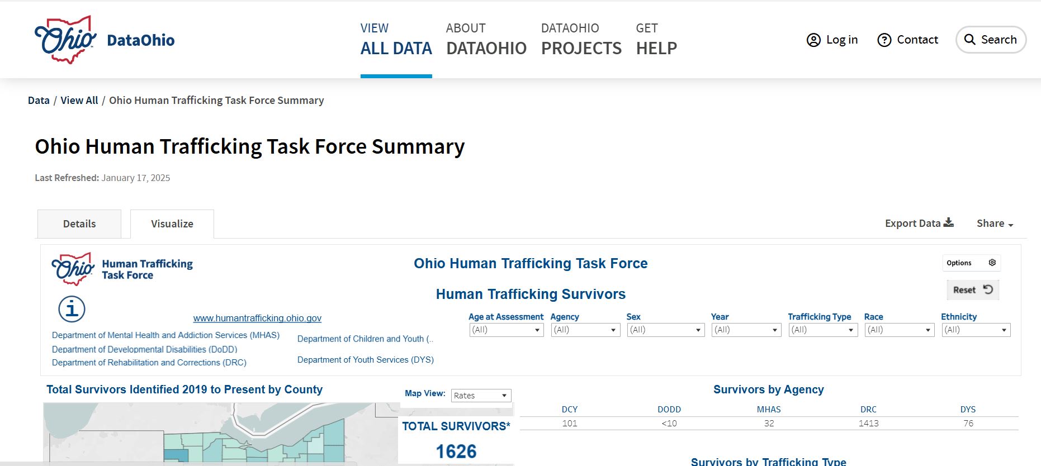The width and height of the screenshot is (1041, 466).
Task: Open the Share dropdown menu
Action: click(x=995, y=224)
